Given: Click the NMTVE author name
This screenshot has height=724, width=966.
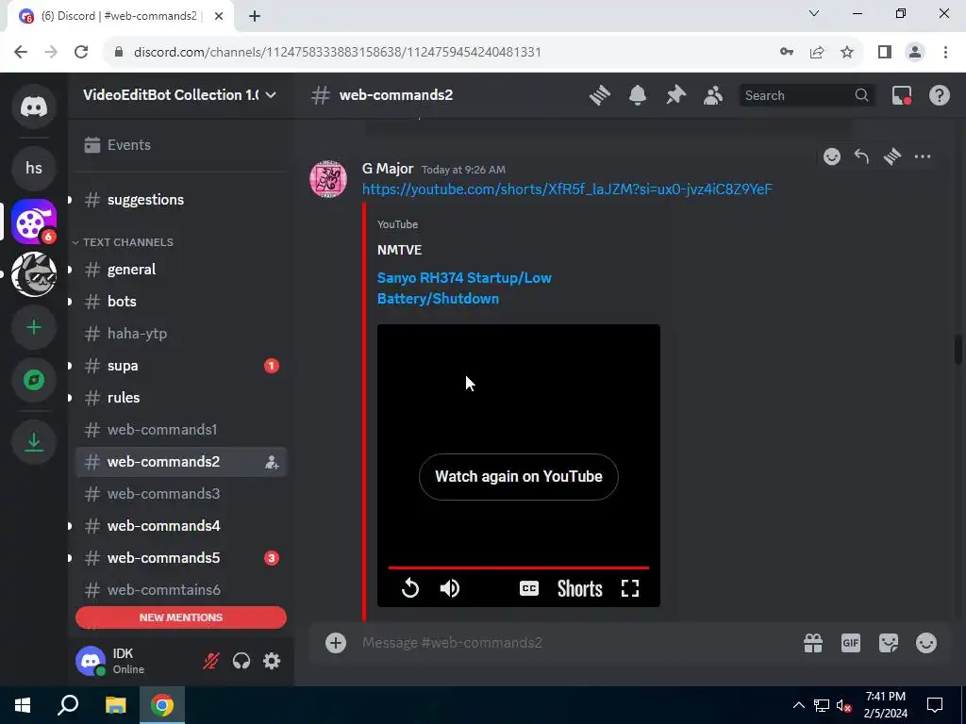Looking at the screenshot, I should [x=399, y=250].
